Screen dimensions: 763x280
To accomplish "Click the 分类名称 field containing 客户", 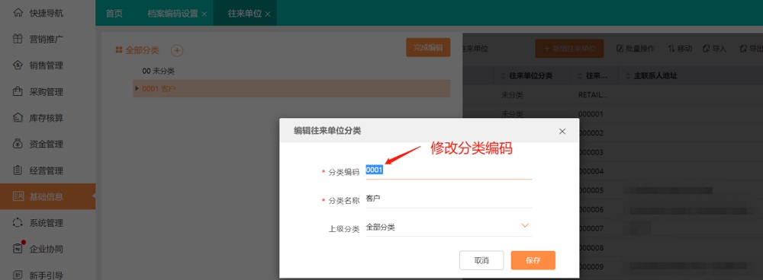I will click(x=449, y=199).
